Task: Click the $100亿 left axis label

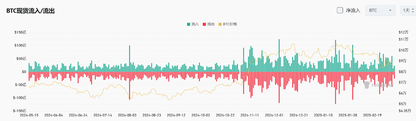Action: click(20, 46)
